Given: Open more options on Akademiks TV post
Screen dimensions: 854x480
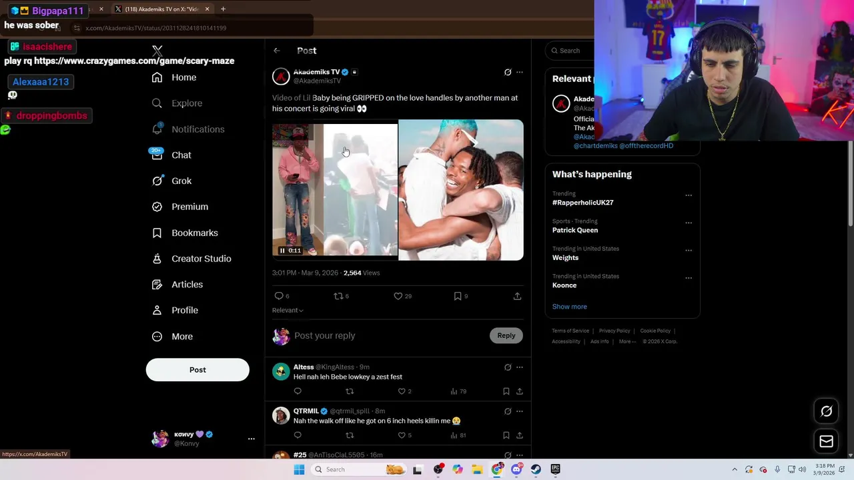Looking at the screenshot, I should coord(520,72).
